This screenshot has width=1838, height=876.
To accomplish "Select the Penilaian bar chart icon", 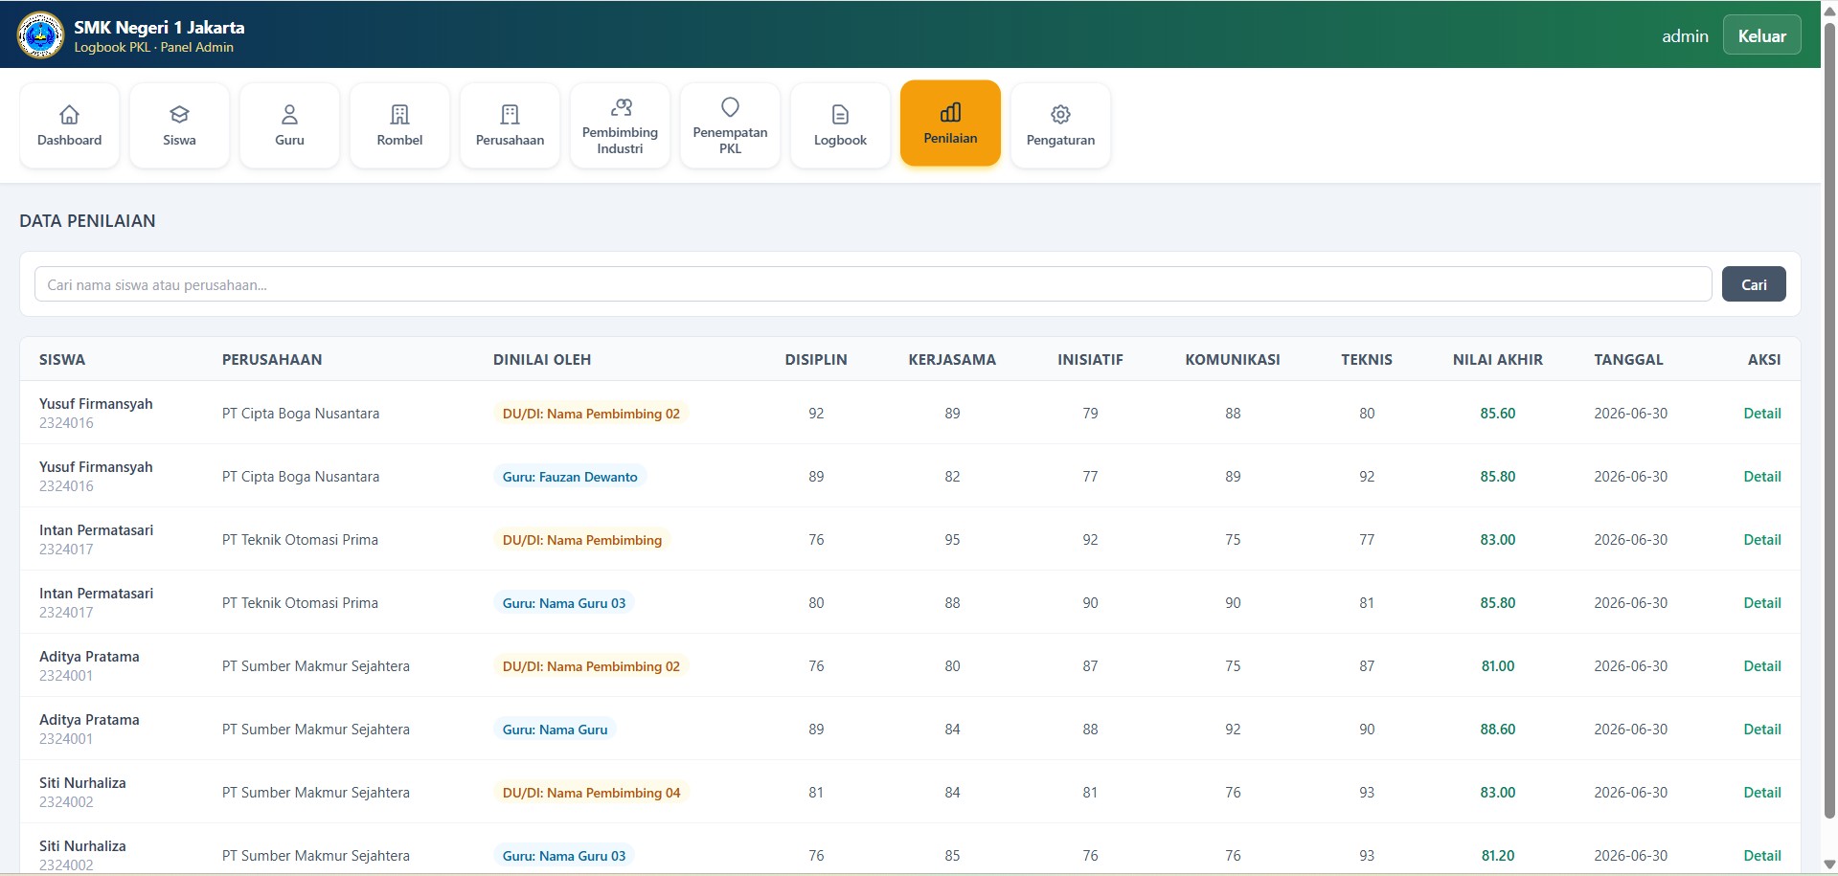I will click(950, 113).
